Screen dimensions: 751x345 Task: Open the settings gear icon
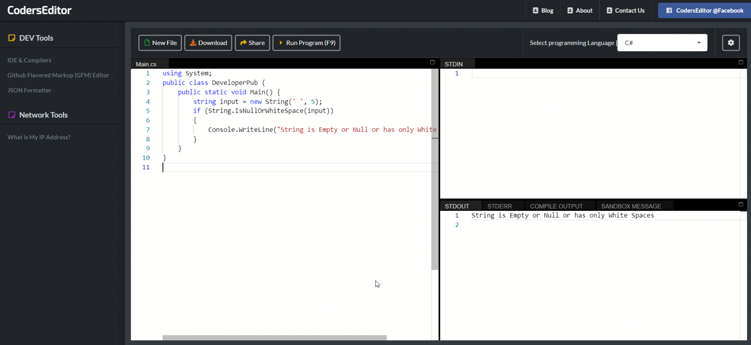[x=730, y=42]
